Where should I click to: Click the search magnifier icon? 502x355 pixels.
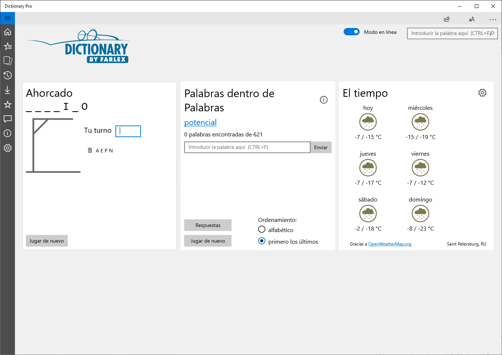pyautogui.click(x=492, y=33)
